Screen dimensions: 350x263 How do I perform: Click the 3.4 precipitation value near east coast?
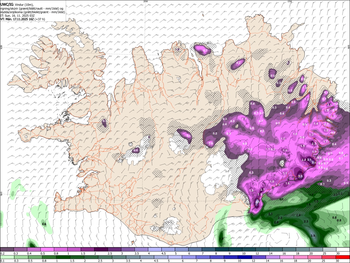(314, 163)
